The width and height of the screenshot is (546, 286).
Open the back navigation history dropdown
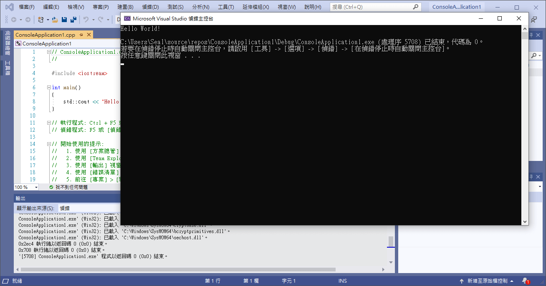click(x=20, y=20)
